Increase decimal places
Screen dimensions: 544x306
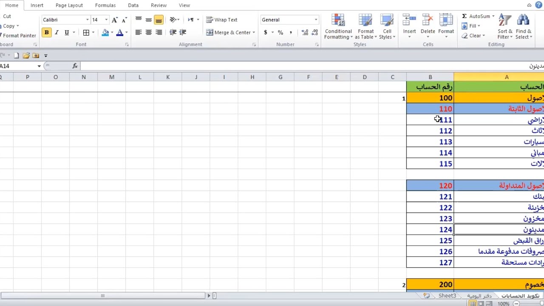tap(305, 32)
